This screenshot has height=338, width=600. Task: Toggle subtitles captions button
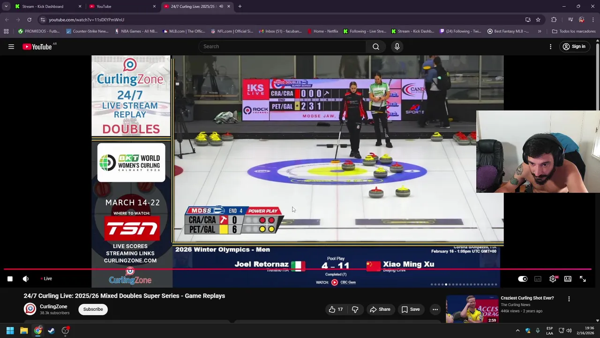tap(538, 279)
